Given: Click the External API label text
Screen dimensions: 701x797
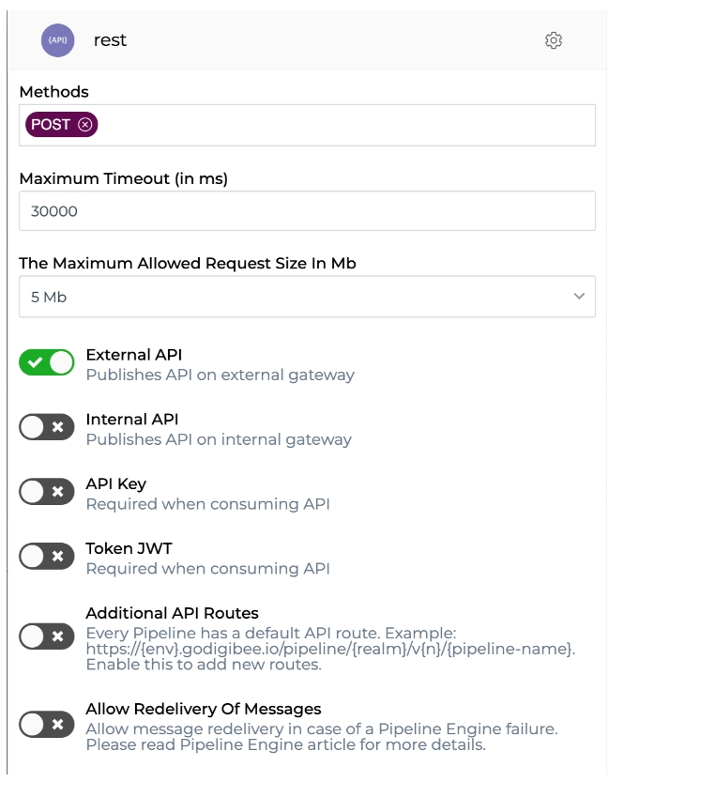Looking at the screenshot, I should click(133, 355).
